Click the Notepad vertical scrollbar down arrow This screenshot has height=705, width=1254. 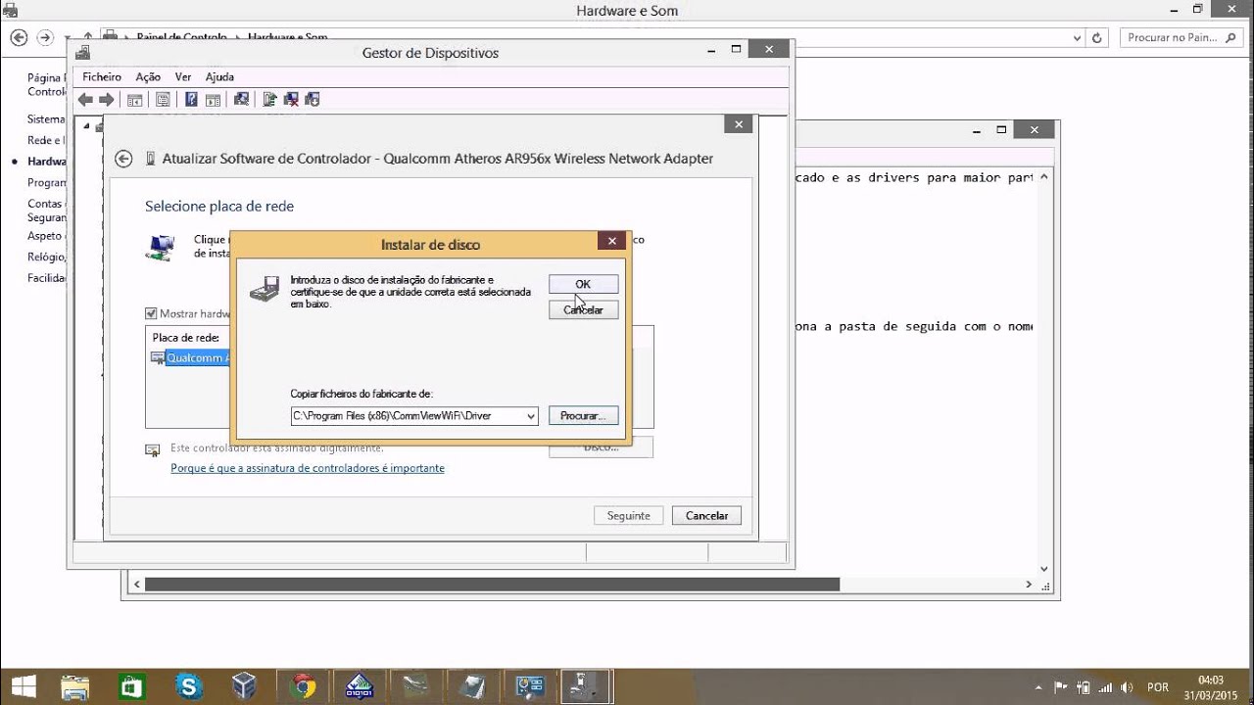pos(1044,569)
